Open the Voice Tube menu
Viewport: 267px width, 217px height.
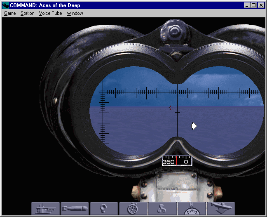[x=50, y=13]
